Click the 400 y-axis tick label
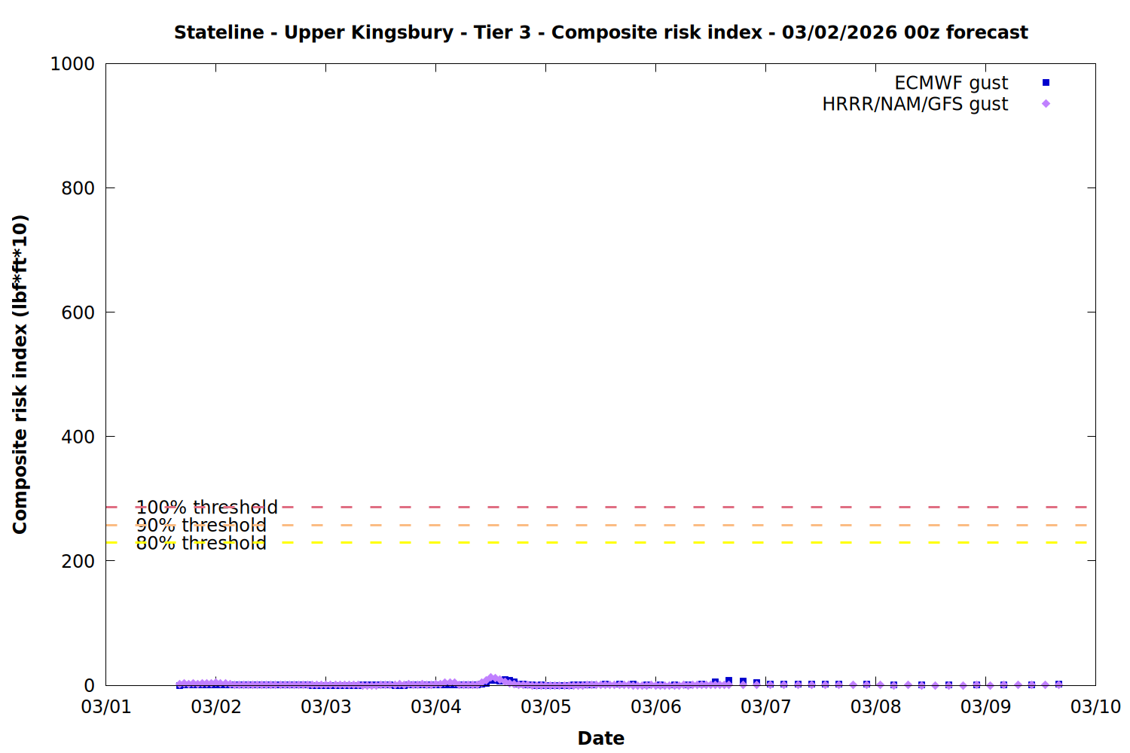This screenshot has width=1130, height=753. pos(78,437)
